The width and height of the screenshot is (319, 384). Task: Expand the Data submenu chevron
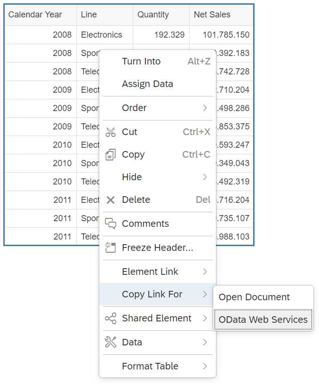tap(205, 342)
